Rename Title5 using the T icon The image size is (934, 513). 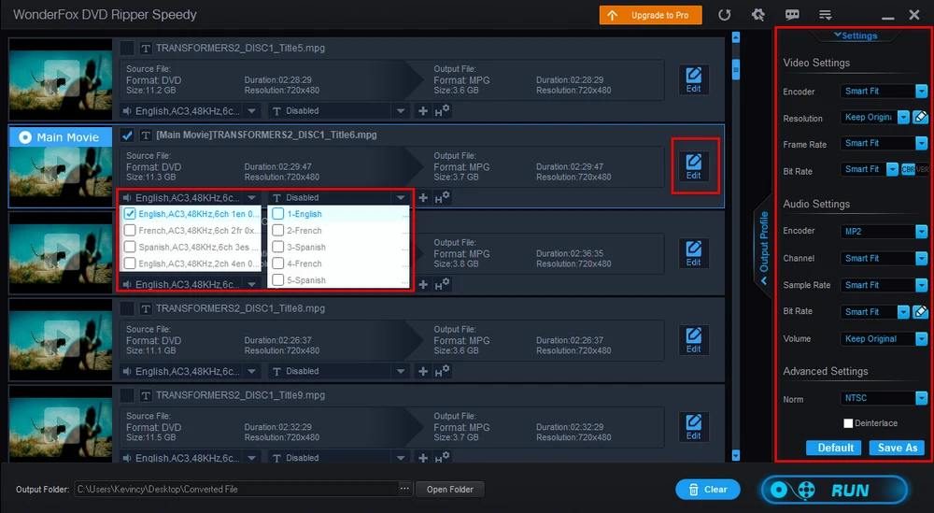[146, 49]
